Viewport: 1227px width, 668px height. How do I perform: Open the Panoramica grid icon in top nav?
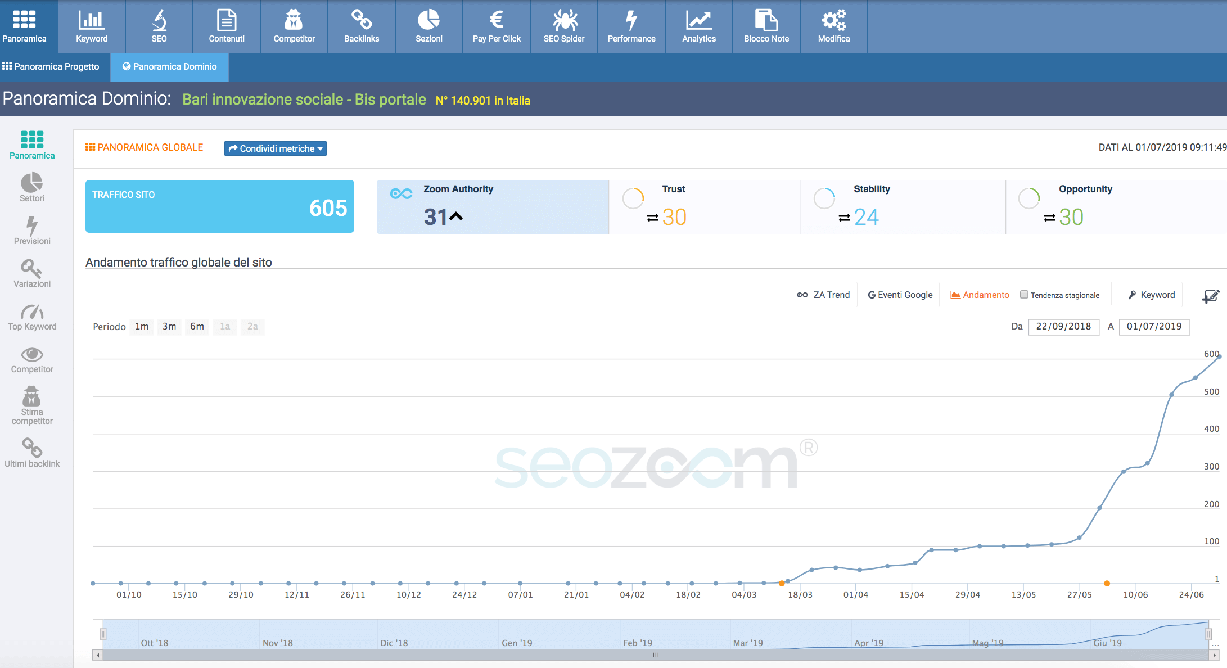(24, 26)
